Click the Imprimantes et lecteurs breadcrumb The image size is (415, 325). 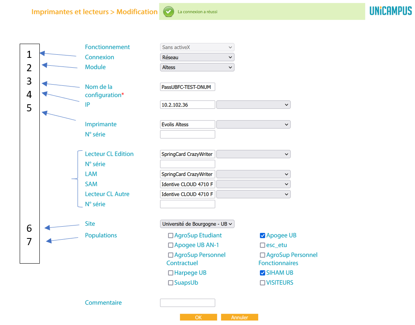70,12
